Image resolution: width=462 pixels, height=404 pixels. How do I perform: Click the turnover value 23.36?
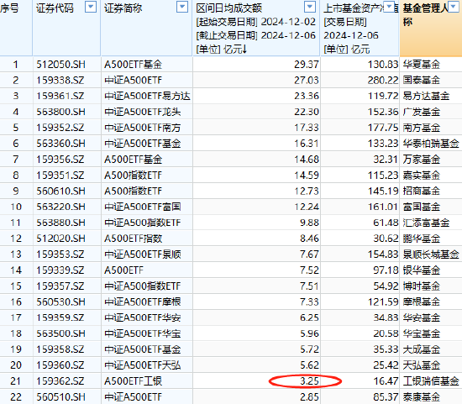point(307,96)
